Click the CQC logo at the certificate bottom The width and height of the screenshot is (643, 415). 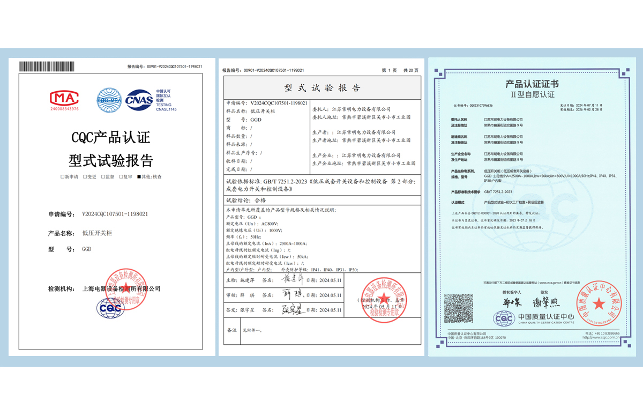(x=504, y=319)
